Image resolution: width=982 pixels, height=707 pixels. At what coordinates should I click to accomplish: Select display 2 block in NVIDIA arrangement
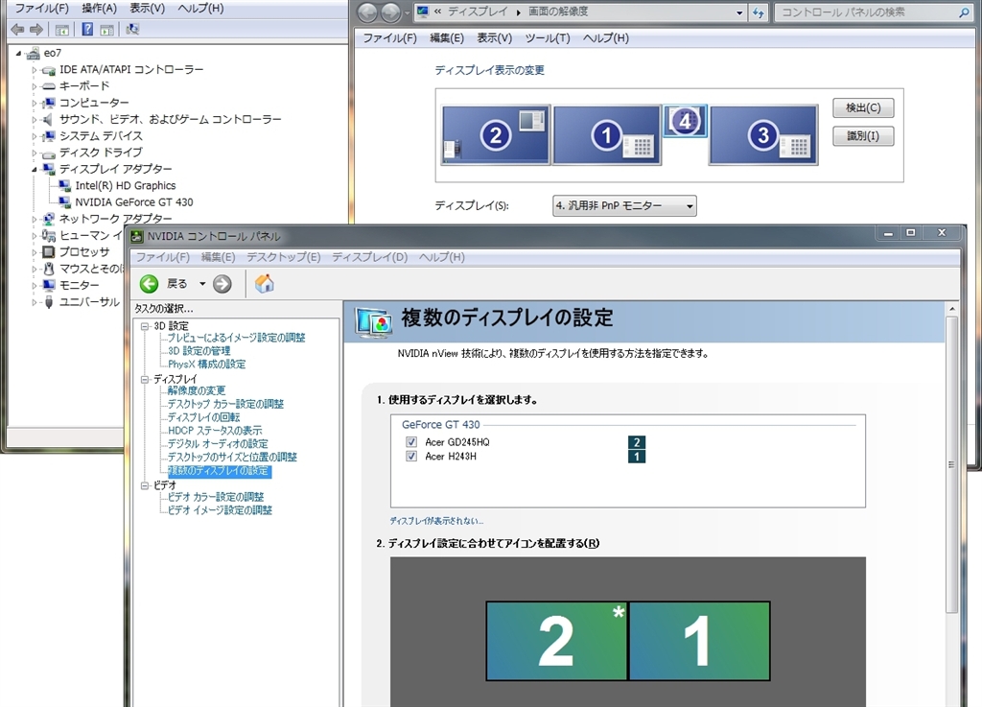point(557,641)
